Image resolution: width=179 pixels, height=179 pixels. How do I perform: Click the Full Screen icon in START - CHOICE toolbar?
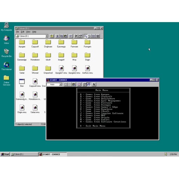[79, 84]
